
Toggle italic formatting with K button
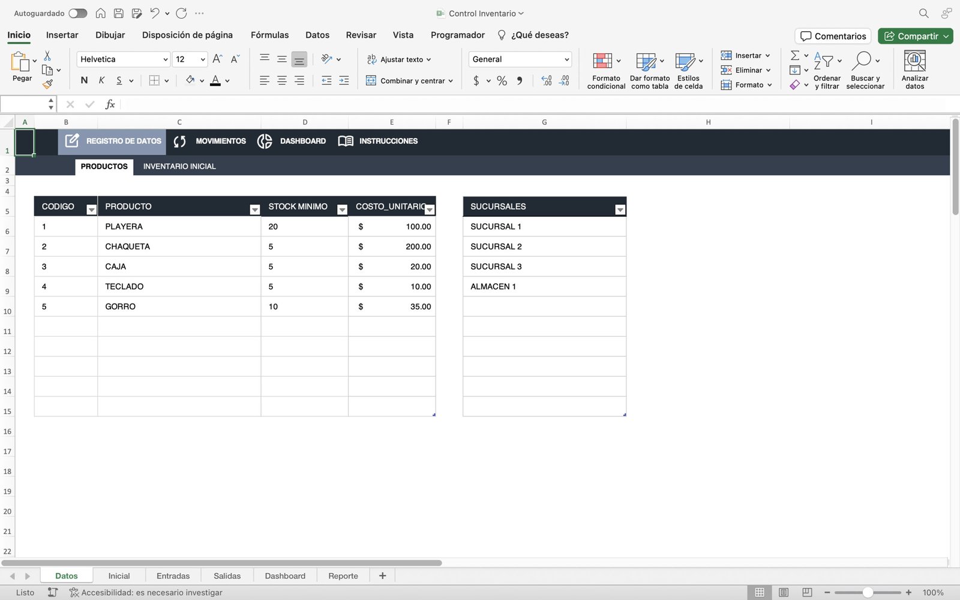pos(101,80)
